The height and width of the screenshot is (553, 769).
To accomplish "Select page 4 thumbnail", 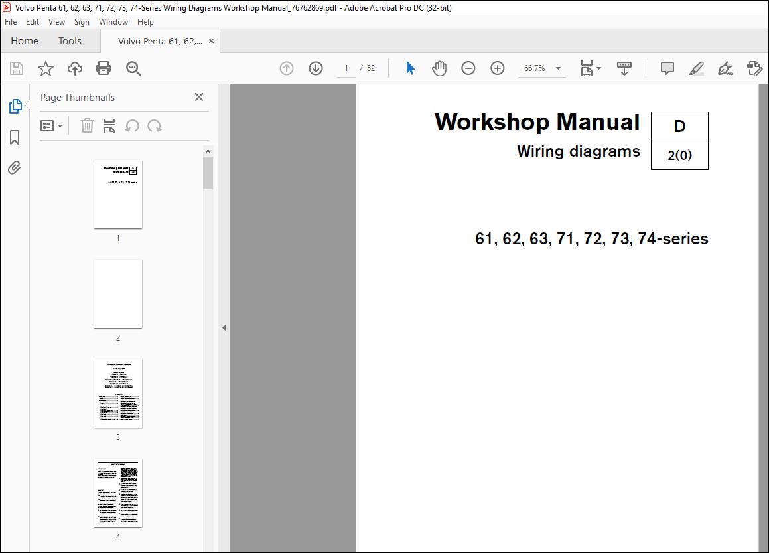I will pos(118,493).
